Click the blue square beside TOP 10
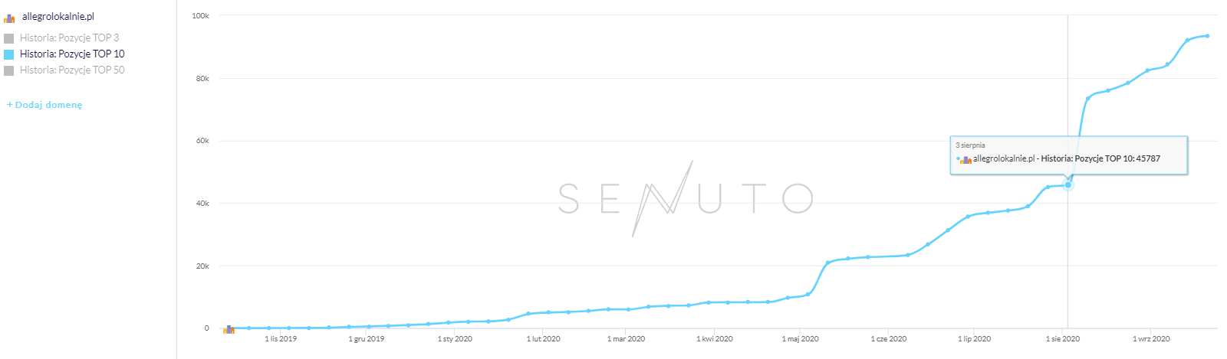 point(9,54)
